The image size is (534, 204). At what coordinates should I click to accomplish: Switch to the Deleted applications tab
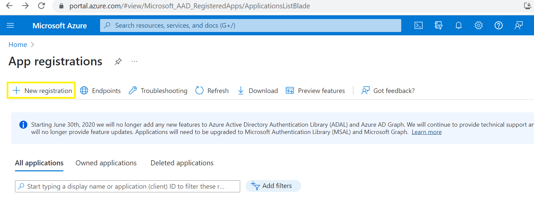pos(182,163)
